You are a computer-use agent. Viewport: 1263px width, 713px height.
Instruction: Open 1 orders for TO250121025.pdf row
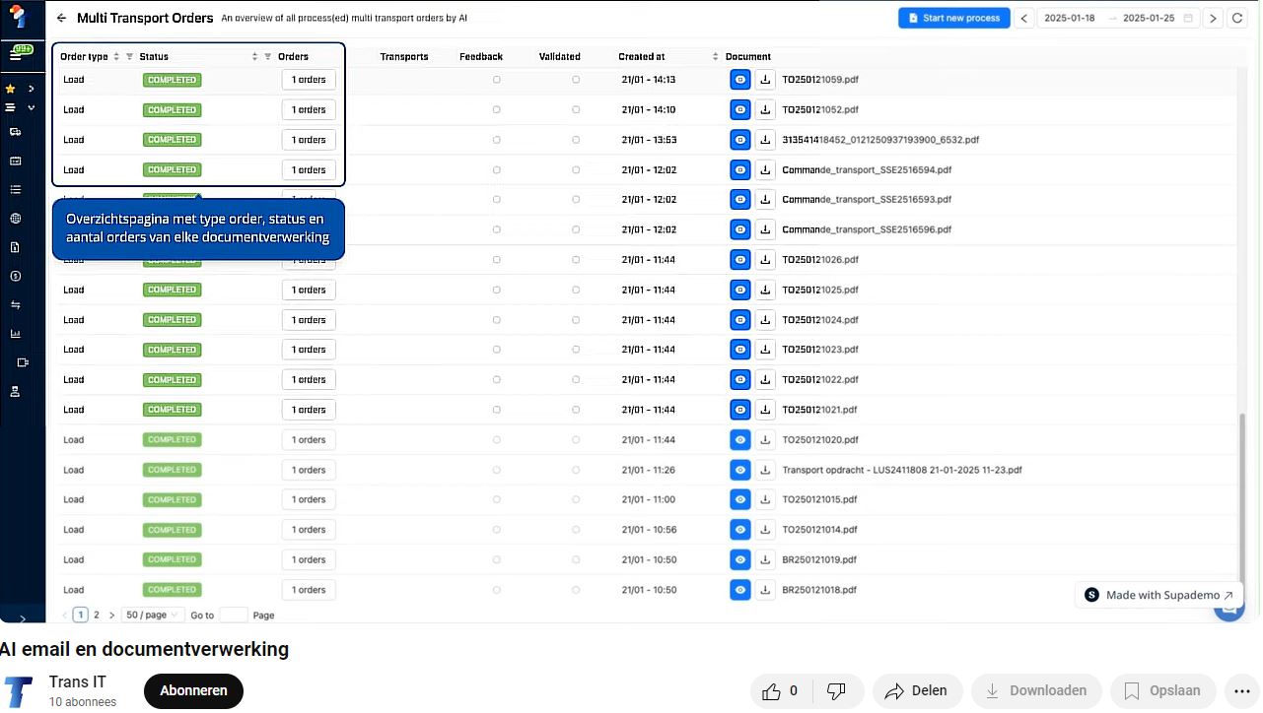[309, 291]
